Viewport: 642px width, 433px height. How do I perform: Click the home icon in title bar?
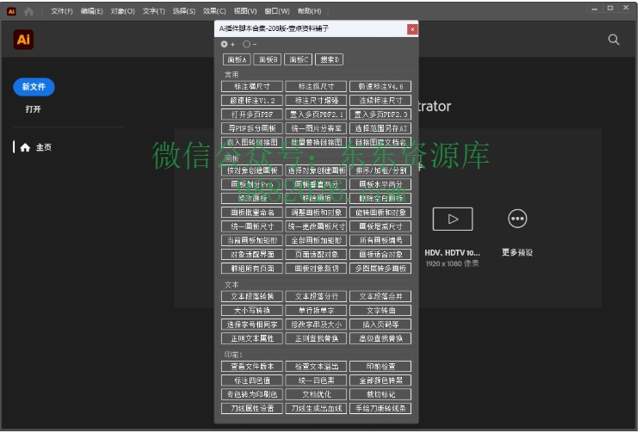[x=29, y=11]
